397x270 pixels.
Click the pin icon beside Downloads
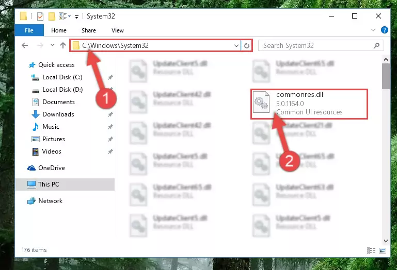click(x=110, y=114)
